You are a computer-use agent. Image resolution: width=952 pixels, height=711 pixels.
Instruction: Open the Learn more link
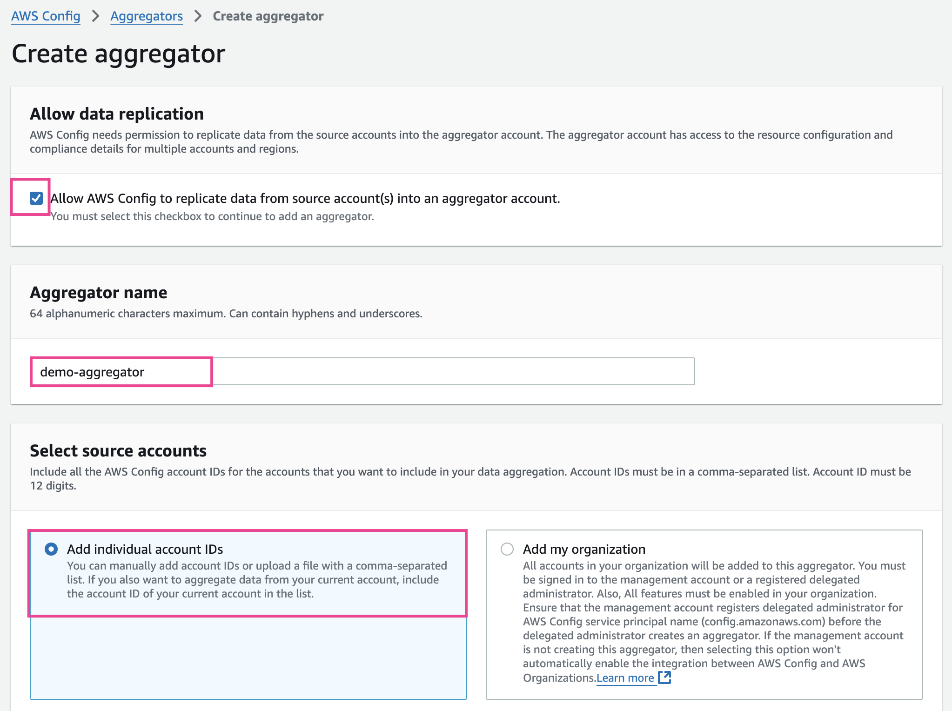[x=625, y=678]
